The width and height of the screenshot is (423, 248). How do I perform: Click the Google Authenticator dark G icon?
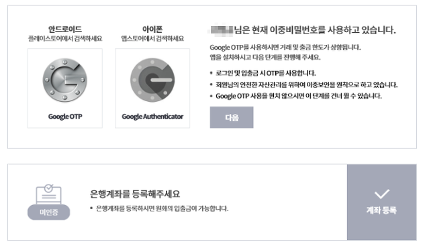(152, 80)
